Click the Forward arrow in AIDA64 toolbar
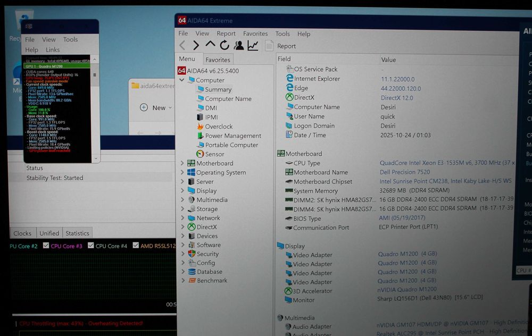Image resolution: width=532 pixels, height=336 pixels. pyautogui.click(x=196, y=45)
